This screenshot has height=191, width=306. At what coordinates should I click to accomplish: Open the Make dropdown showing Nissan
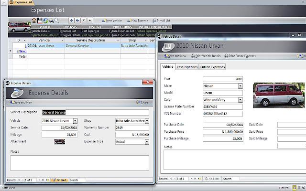[240, 86]
